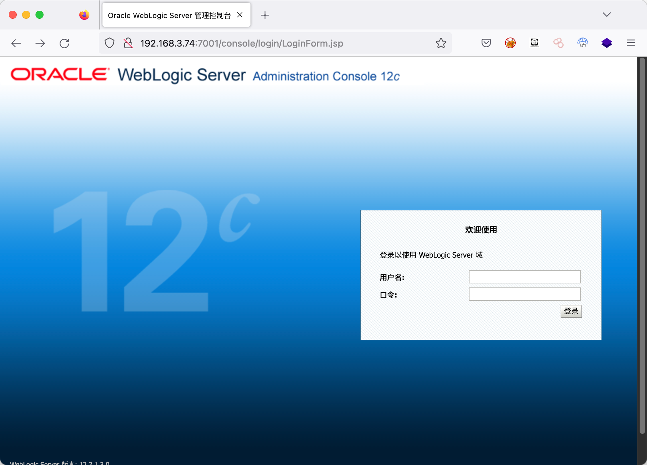Go back to the previous page
The height and width of the screenshot is (465, 647).
coord(16,43)
